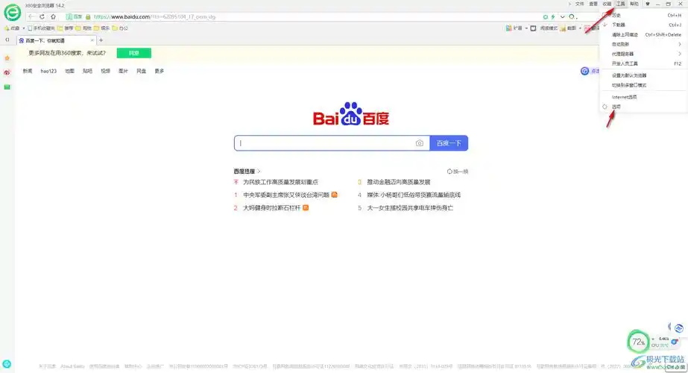Expand the favorites dropdown arrow

(23, 28)
